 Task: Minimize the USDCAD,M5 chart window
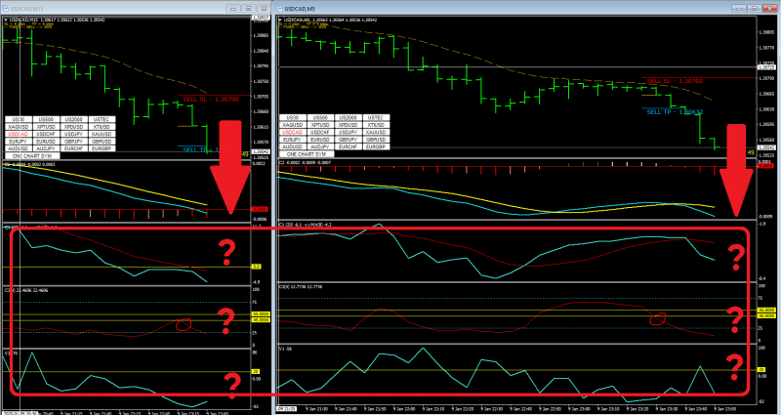click(x=739, y=8)
